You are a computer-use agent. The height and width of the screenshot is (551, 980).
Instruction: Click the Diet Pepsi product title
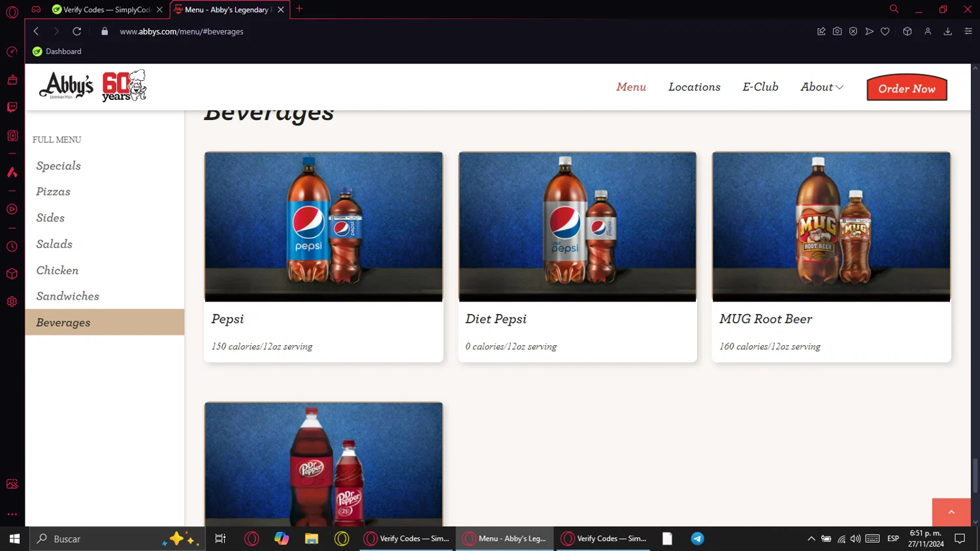pos(496,319)
